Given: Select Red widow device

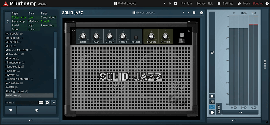Looking at the screenshot, I should [x=29, y=83].
